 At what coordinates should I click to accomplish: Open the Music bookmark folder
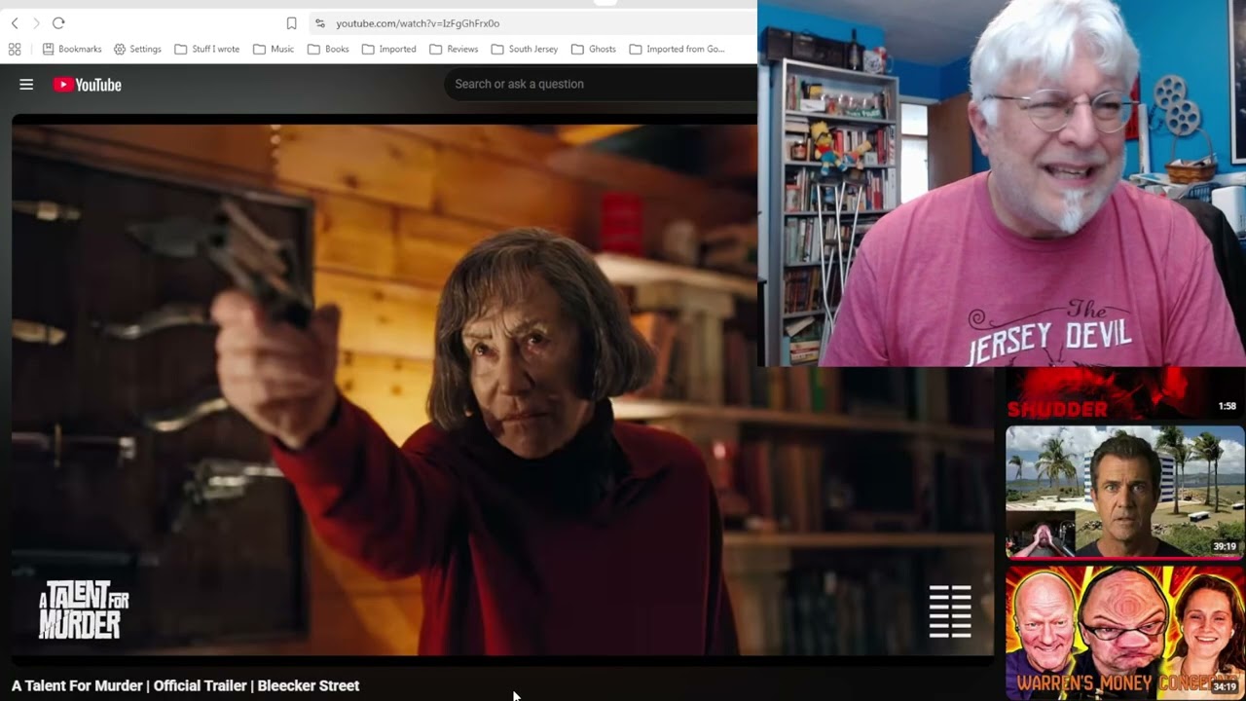[x=274, y=49]
